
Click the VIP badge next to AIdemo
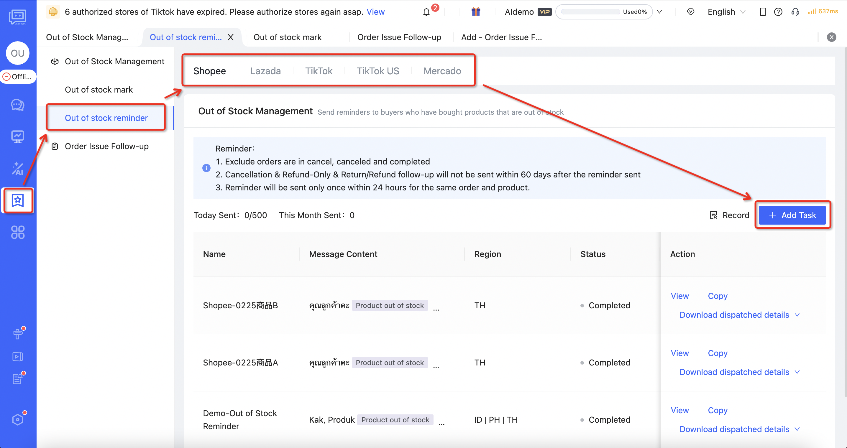[544, 12]
